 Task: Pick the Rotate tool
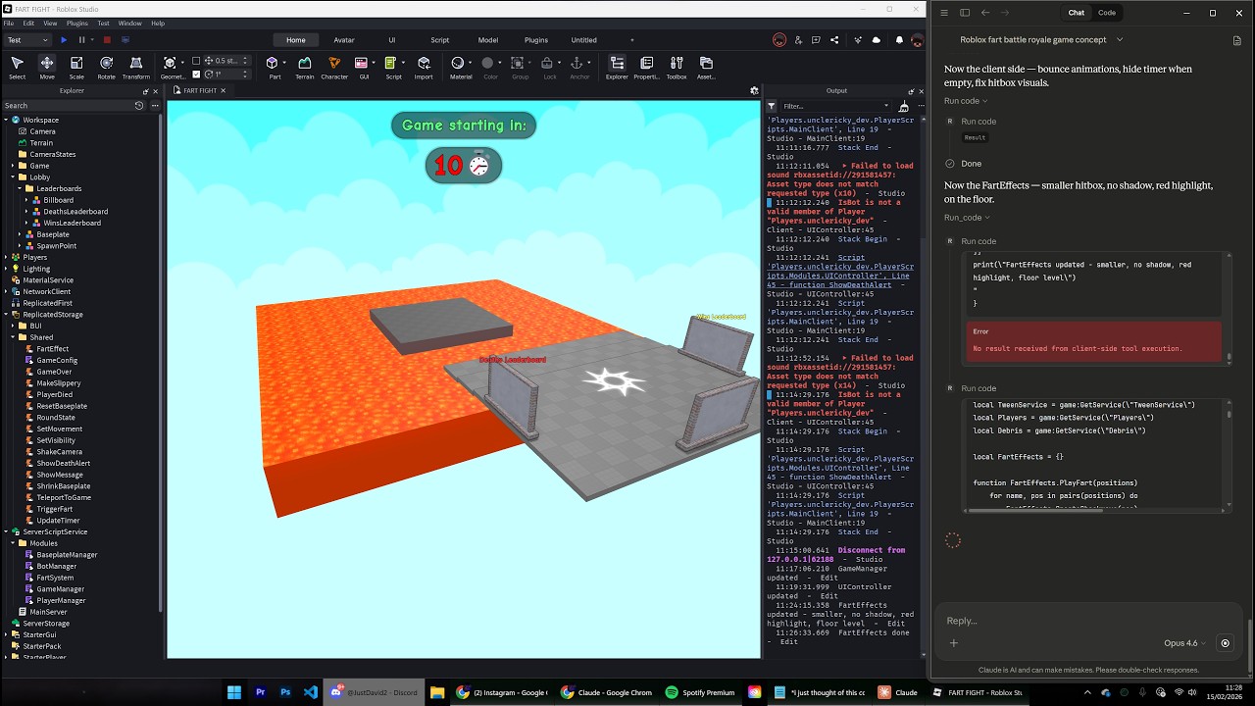tap(106, 67)
